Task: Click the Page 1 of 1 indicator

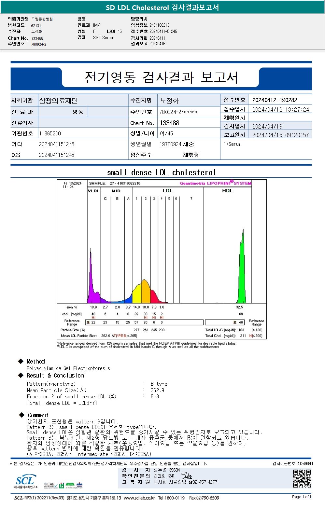Action: 302,497
